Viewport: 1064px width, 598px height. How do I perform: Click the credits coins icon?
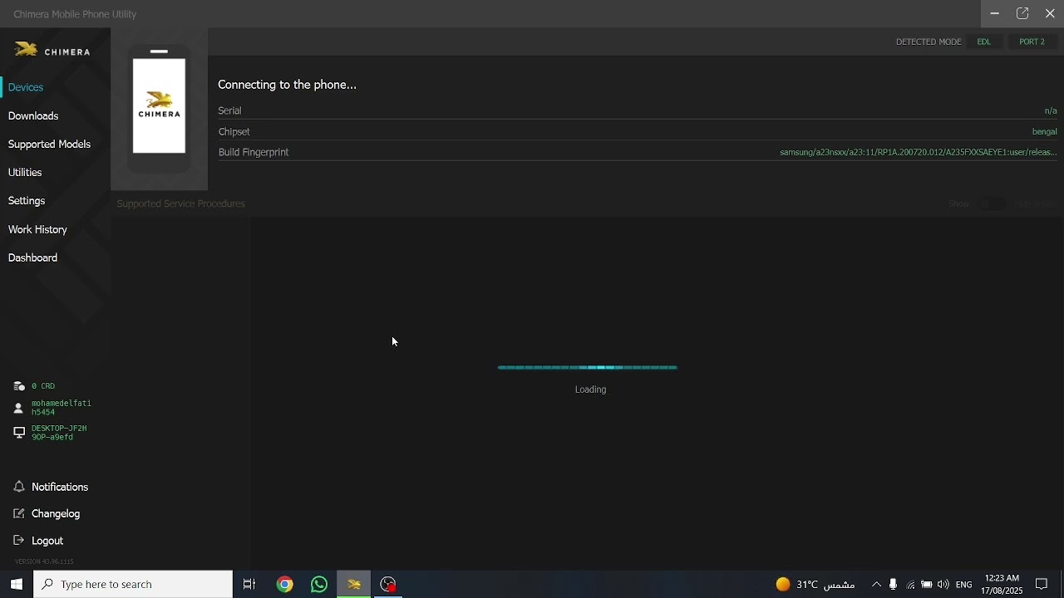19,386
